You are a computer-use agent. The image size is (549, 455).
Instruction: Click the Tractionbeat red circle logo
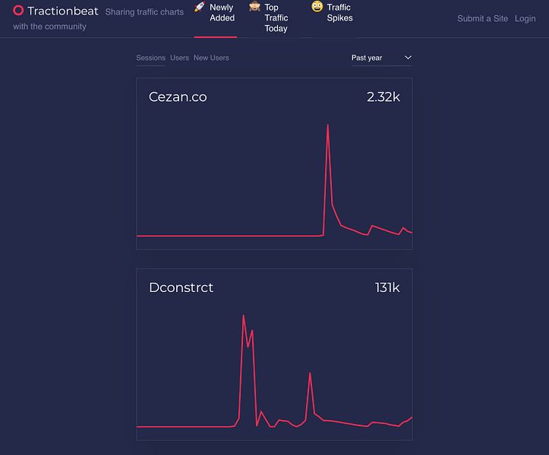pyautogui.click(x=18, y=11)
